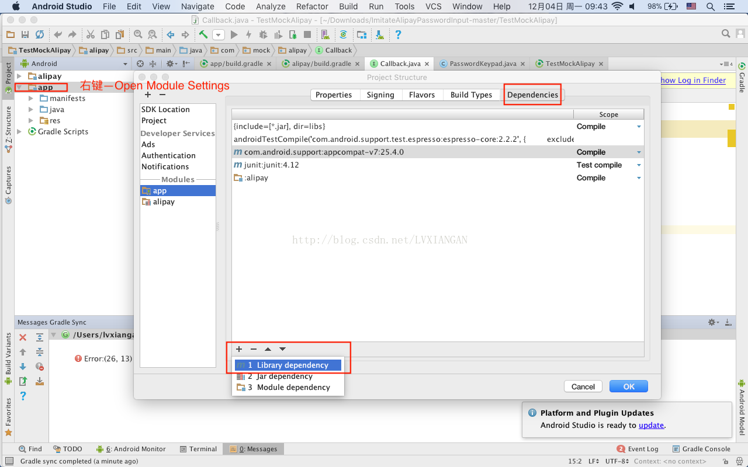Image resolution: width=748 pixels, height=467 pixels.
Task: Open the Refactor menu in menu bar
Action: coord(312,6)
